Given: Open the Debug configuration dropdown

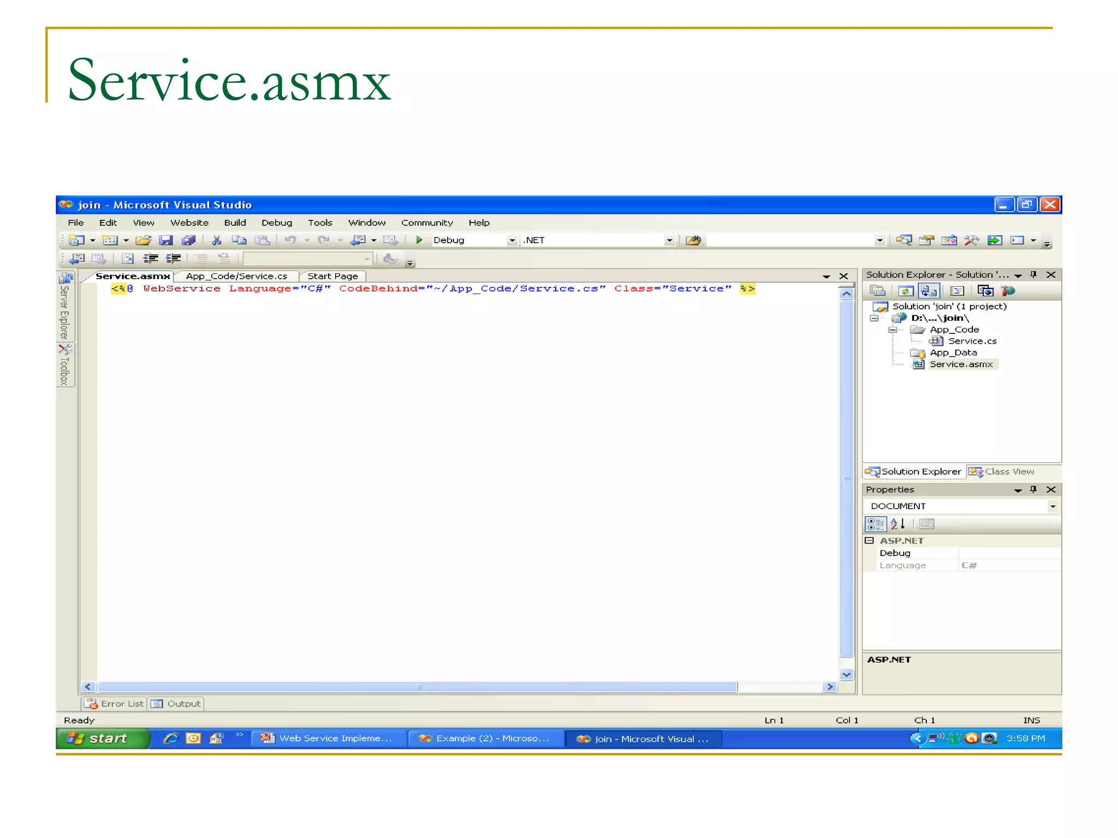Looking at the screenshot, I should (x=512, y=240).
